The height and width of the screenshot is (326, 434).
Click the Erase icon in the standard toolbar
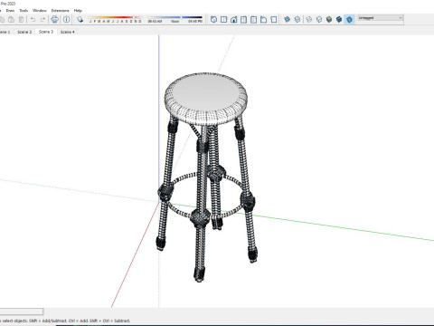coord(21,20)
